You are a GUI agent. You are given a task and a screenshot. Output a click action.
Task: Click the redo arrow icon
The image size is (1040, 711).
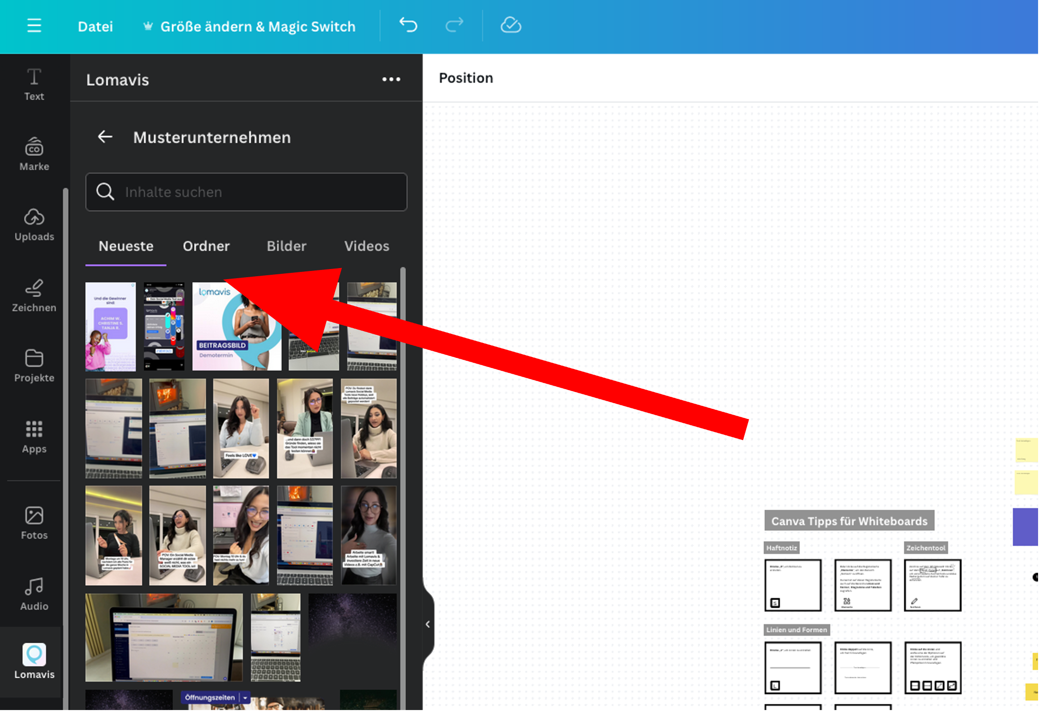(454, 25)
